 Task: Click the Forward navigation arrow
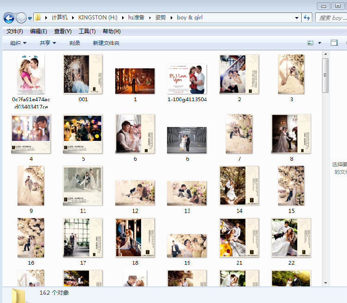(21, 18)
